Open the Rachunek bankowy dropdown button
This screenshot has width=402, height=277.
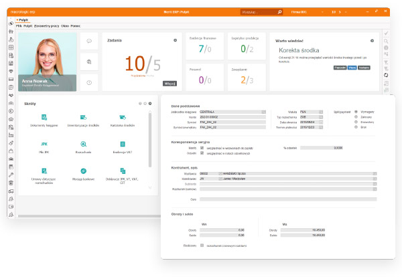(375, 189)
